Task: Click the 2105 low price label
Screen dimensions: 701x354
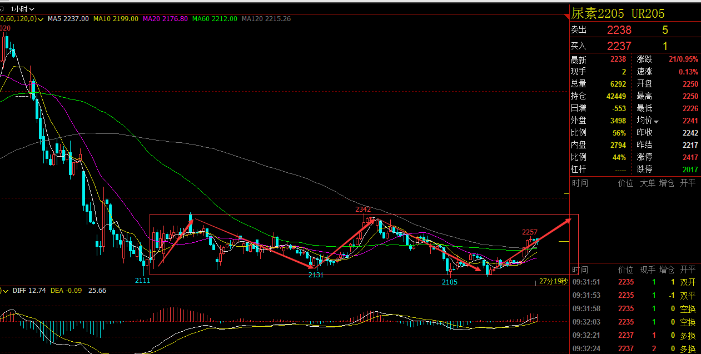Action: click(450, 282)
